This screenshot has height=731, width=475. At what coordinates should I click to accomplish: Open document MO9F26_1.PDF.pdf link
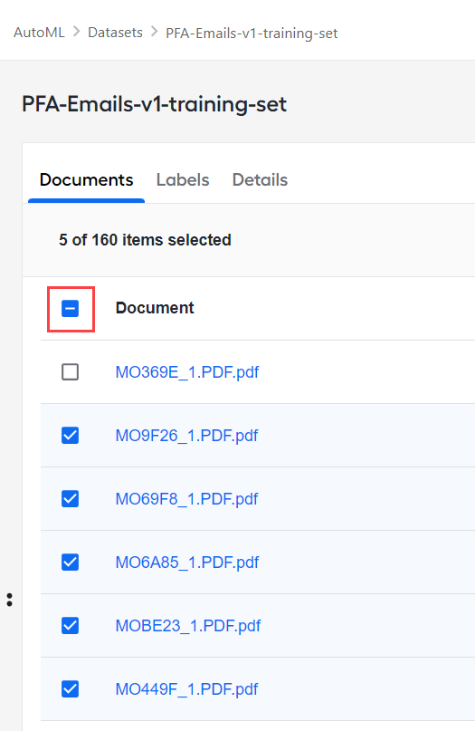[186, 436]
